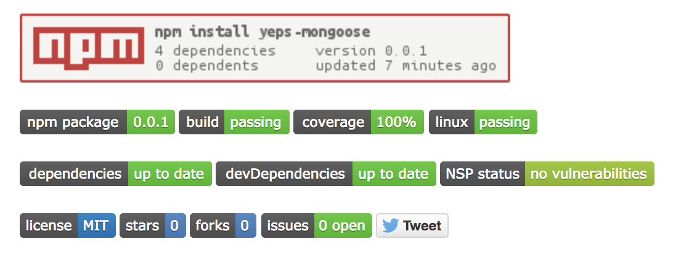Click the 'npm install yeps-mongoose' command text
Image resolution: width=689 pixels, height=276 pixels.
tap(262, 32)
